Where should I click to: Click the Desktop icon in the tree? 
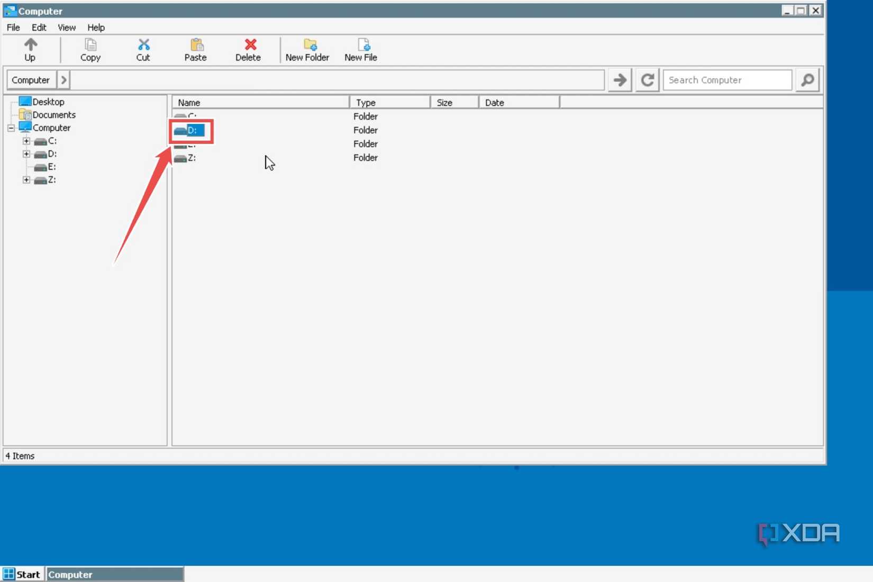tap(25, 101)
